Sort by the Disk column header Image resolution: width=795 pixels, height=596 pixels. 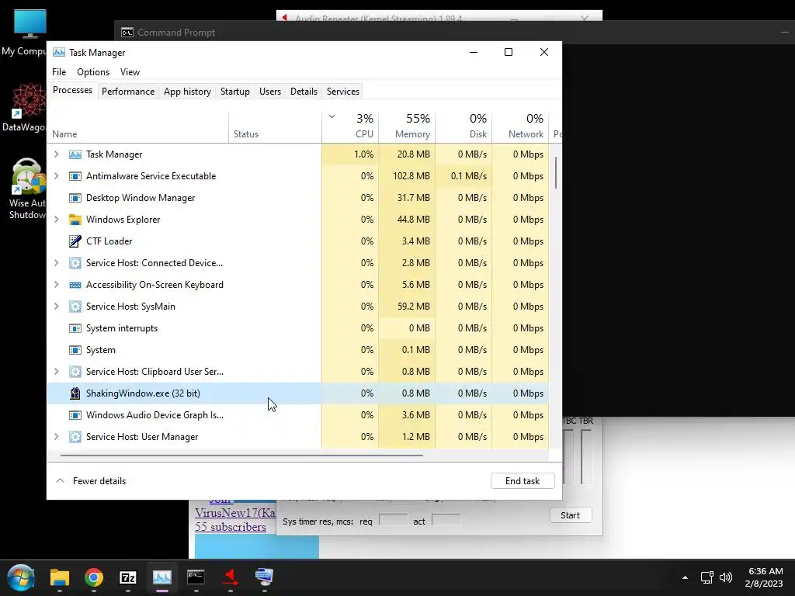tap(463, 126)
